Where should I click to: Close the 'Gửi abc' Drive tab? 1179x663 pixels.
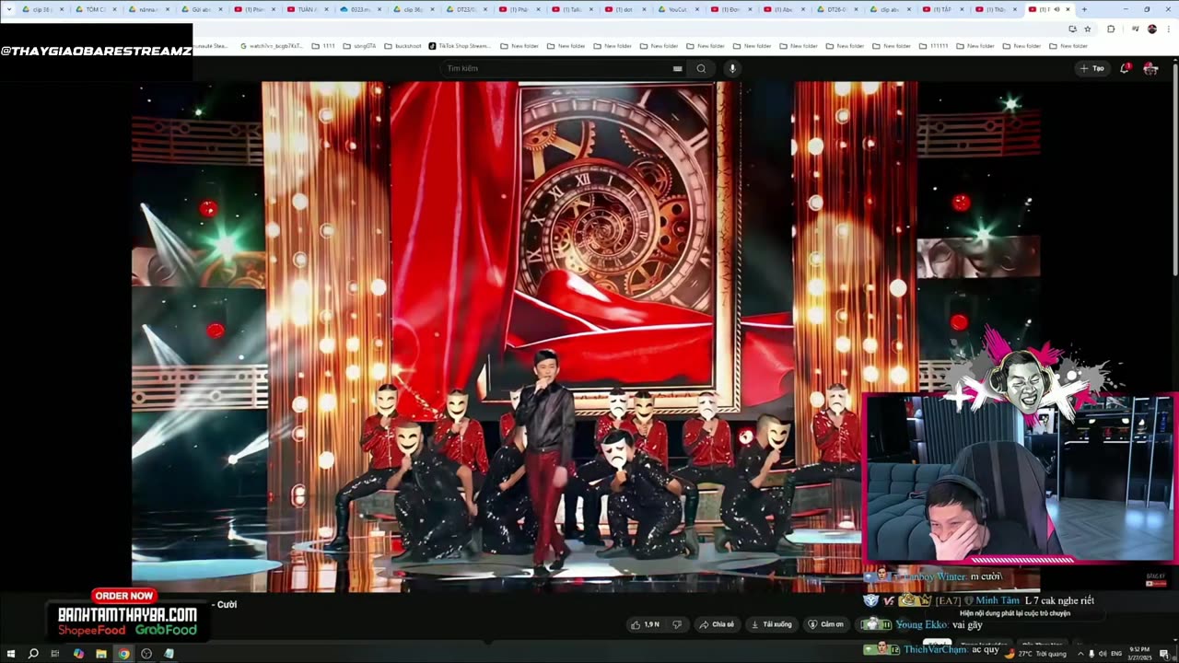coord(221,9)
